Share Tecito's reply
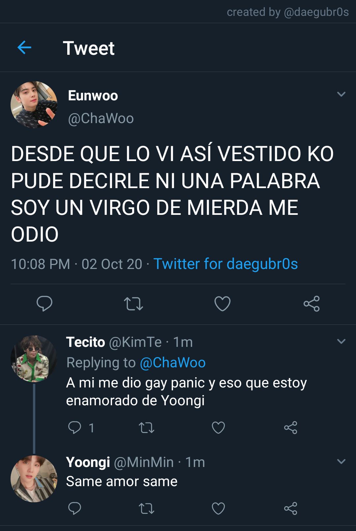Screen dimensions: 356x531 (290, 427)
